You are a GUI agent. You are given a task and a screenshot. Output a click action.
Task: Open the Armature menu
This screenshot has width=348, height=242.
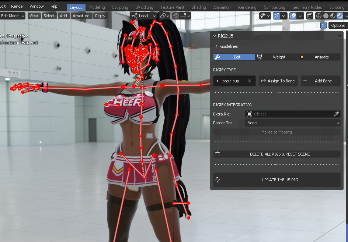click(81, 16)
